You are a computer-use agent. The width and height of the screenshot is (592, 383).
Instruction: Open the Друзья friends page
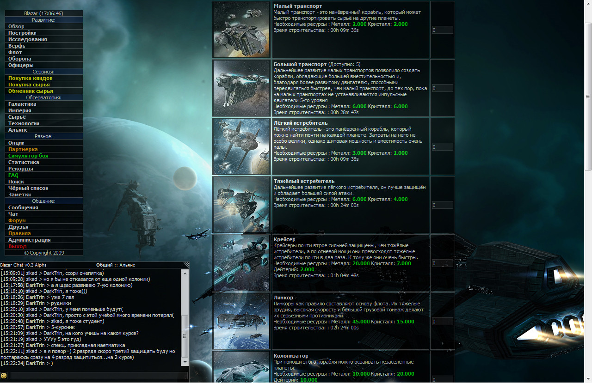pyautogui.click(x=18, y=227)
